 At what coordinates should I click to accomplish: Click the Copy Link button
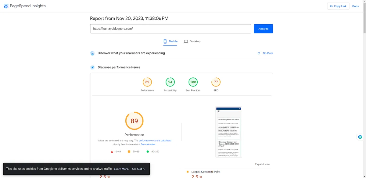[338, 6]
